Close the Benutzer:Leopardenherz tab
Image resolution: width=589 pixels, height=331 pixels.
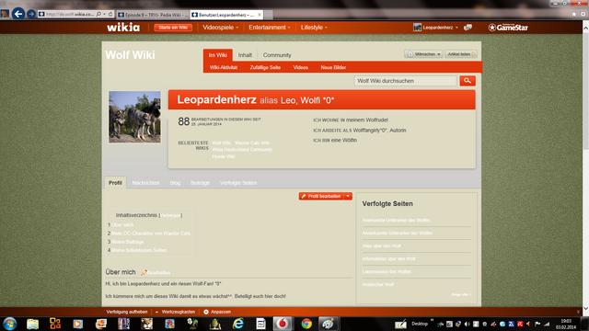pyautogui.click(x=260, y=15)
